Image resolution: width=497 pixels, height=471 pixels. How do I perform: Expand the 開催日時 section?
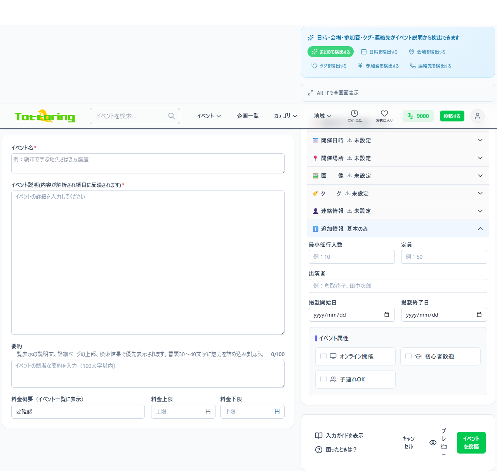click(x=398, y=140)
